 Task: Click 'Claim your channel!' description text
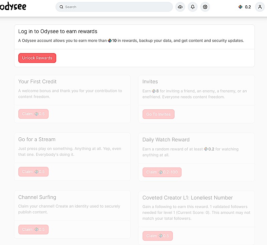(69, 209)
